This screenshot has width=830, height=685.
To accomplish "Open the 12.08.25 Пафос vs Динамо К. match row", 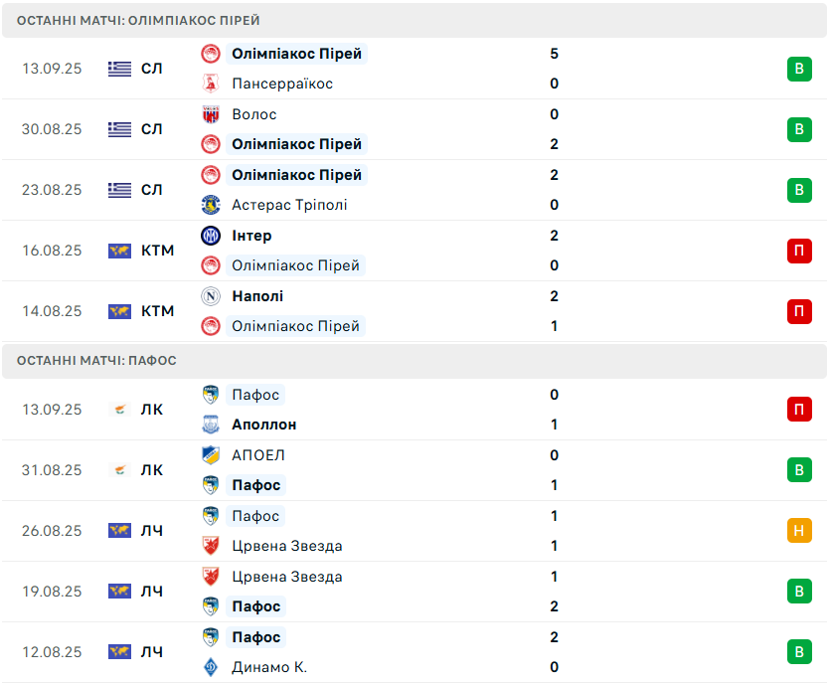I will click(415, 652).
